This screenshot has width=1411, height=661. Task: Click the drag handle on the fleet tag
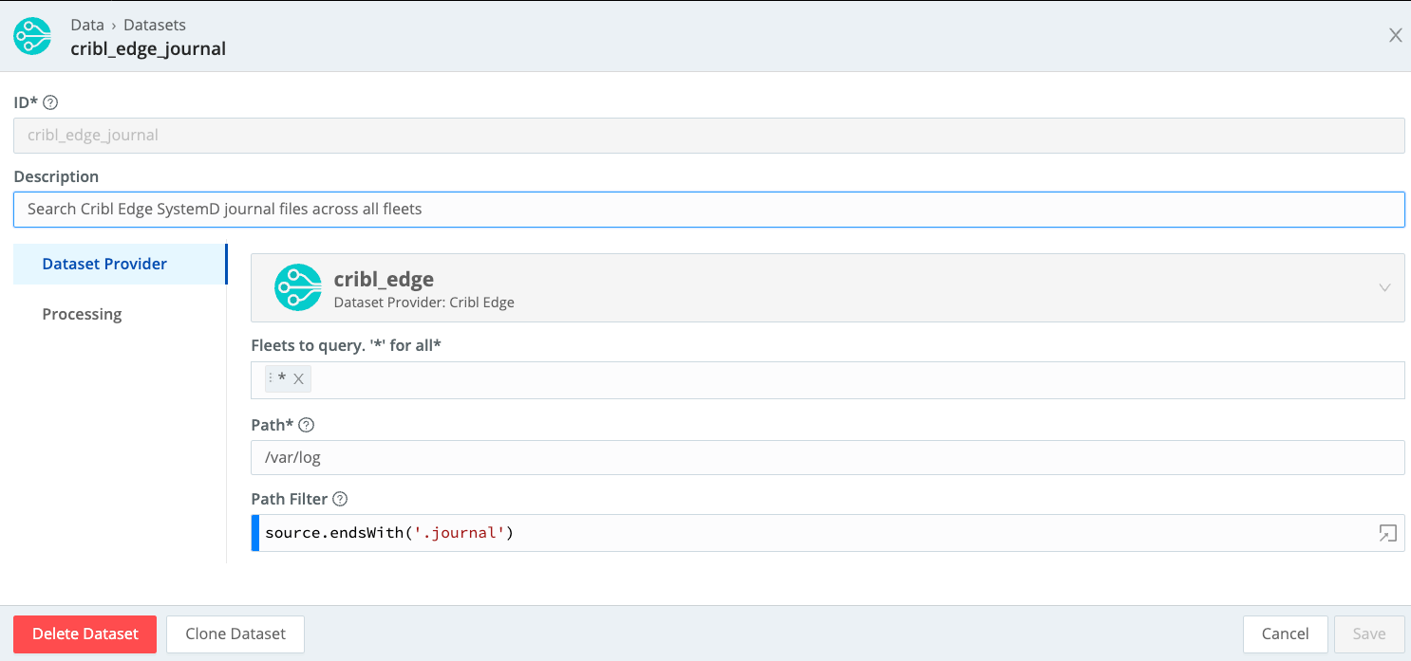pyautogui.click(x=271, y=377)
